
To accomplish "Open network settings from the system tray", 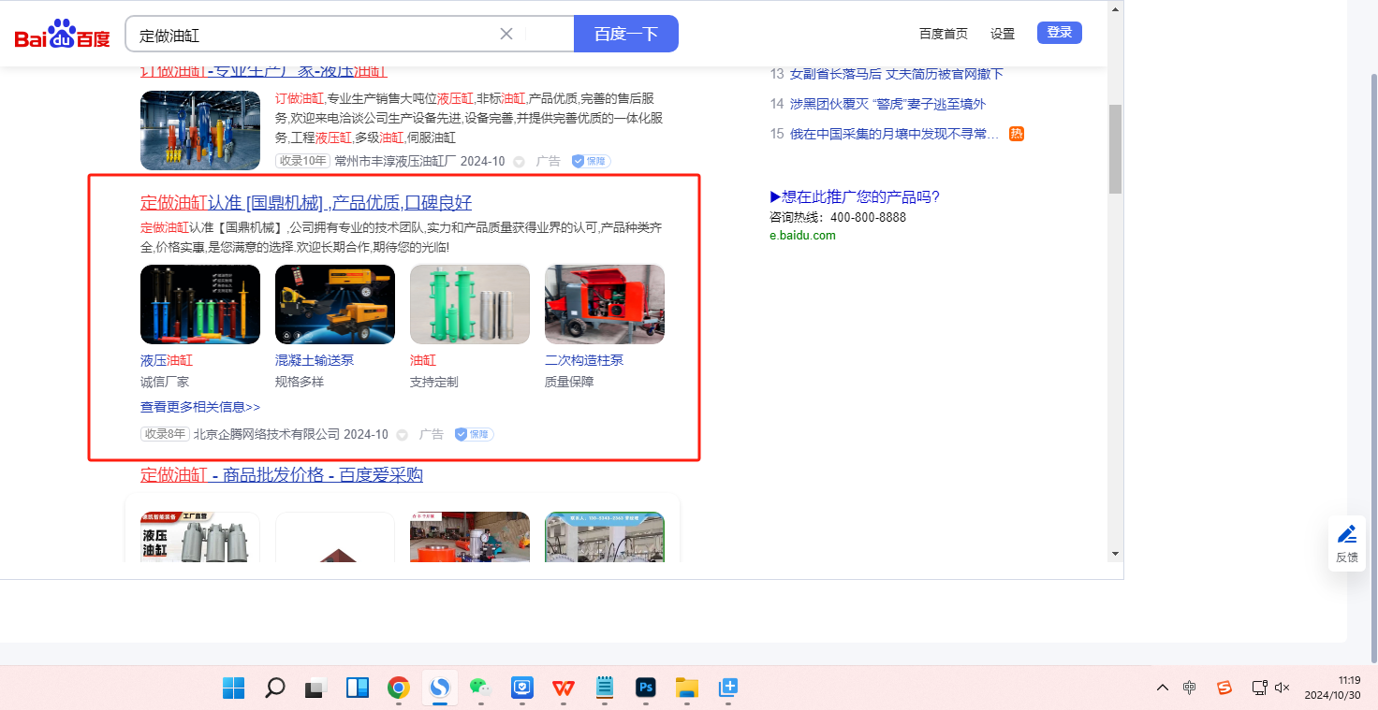I will [1260, 688].
